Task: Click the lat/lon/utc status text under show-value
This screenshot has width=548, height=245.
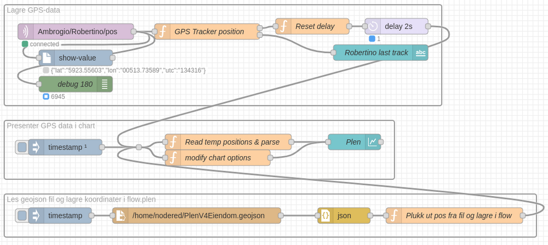Action: (128, 71)
